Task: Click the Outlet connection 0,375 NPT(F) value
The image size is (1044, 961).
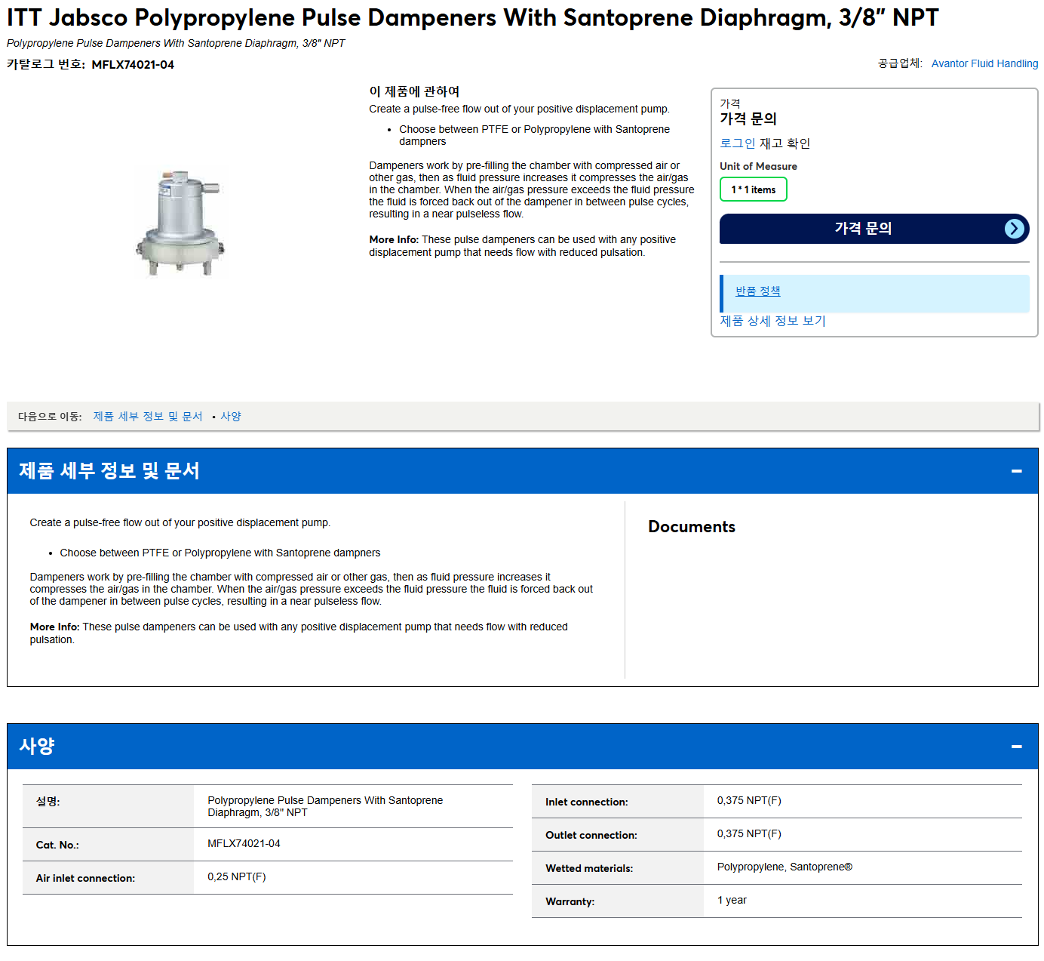Action: coord(749,834)
